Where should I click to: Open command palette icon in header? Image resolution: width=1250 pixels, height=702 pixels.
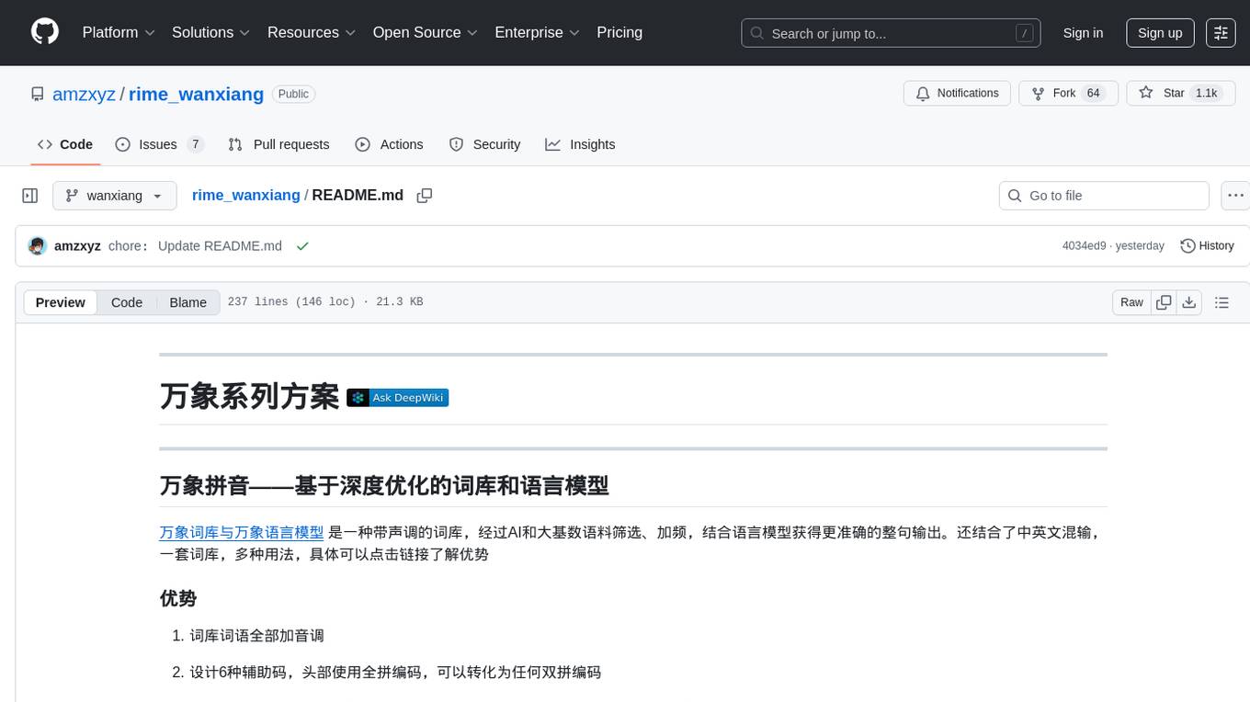click(x=1221, y=32)
